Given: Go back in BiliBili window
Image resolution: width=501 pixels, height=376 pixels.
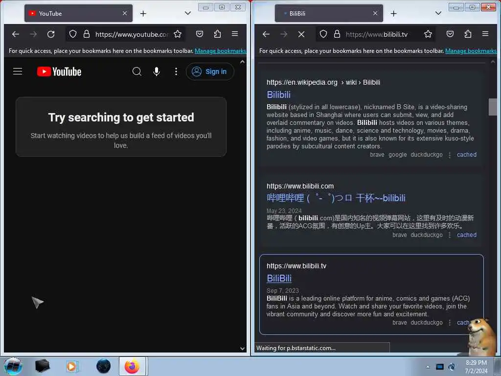Looking at the screenshot, I should point(266,34).
